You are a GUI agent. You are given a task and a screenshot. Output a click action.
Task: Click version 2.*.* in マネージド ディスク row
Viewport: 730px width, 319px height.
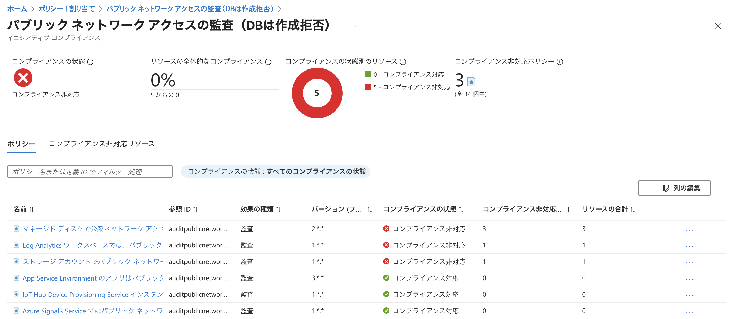click(x=317, y=229)
